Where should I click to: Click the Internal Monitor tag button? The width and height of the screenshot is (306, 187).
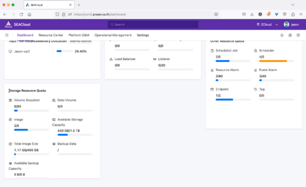tap(81, 41)
